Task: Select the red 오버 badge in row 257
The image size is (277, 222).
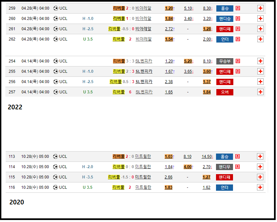Action: 225,92
